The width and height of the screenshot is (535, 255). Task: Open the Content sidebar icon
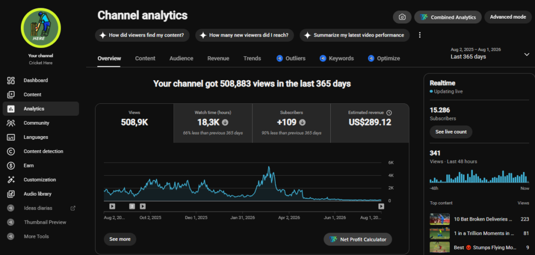pyautogui.click(x=11, y=94)
